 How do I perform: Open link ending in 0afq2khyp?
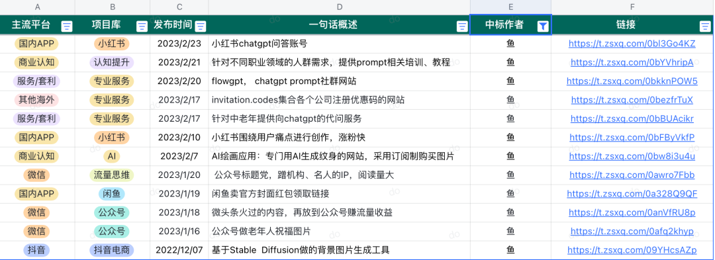pos(632,231)
